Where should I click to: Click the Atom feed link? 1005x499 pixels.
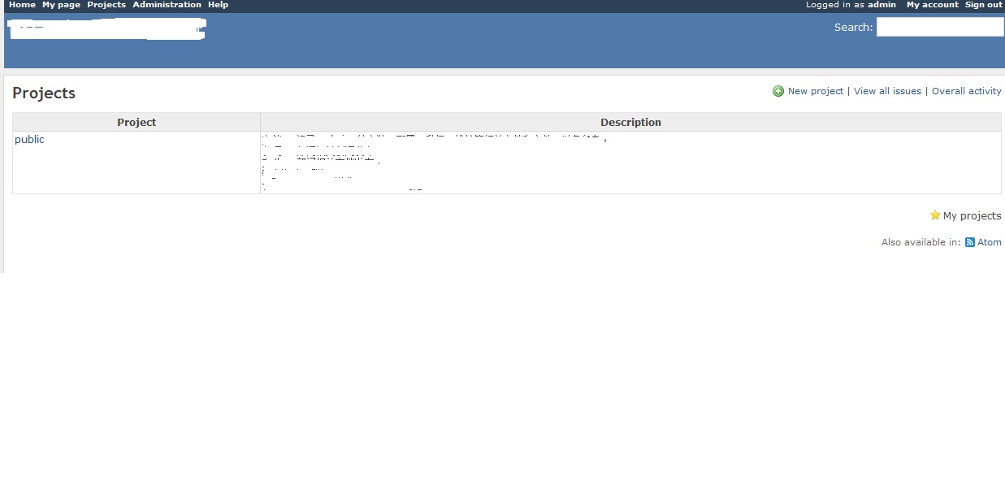[x=990, y=242]
